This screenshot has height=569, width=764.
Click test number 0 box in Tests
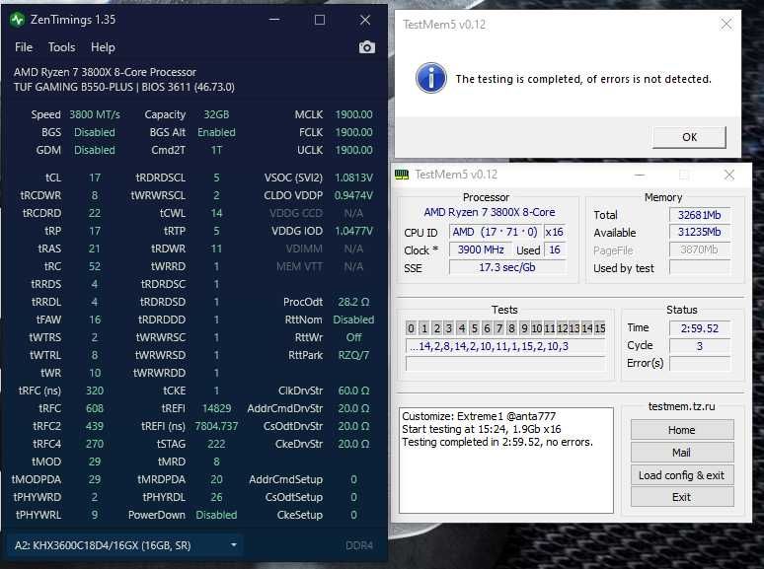pyautogui.click(x=412, y=328)
